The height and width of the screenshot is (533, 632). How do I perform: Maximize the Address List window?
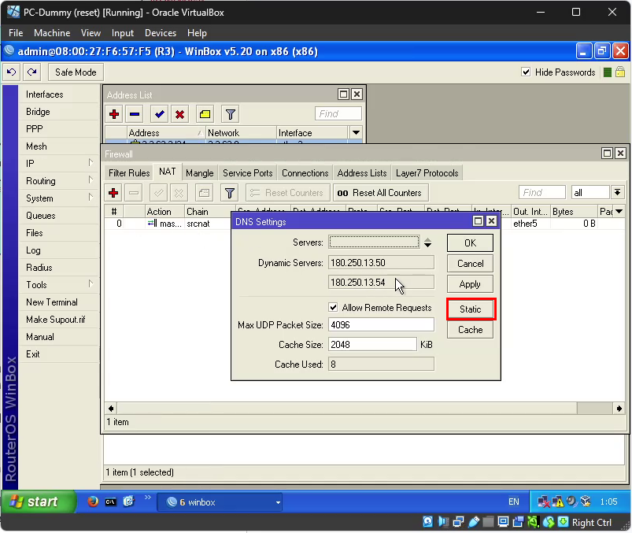coord(343,94)
